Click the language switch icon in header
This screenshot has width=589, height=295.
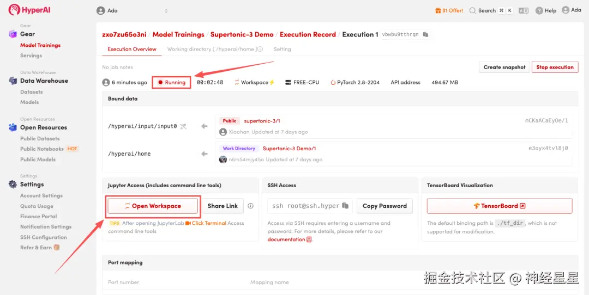coord(524,10)
